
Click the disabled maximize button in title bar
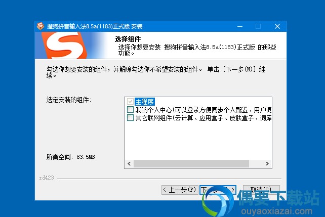[258, 26]
